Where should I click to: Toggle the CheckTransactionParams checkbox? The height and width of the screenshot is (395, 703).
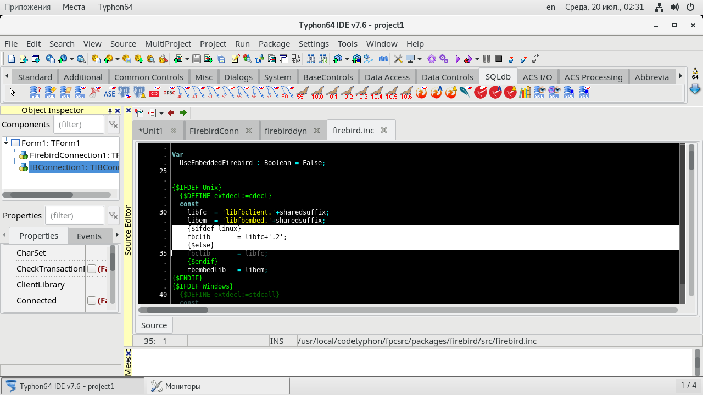coord(92,269)
